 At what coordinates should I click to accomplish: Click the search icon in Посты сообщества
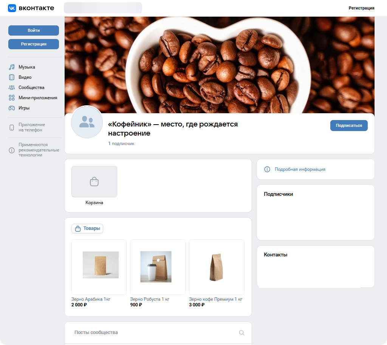tap(241, 333)
